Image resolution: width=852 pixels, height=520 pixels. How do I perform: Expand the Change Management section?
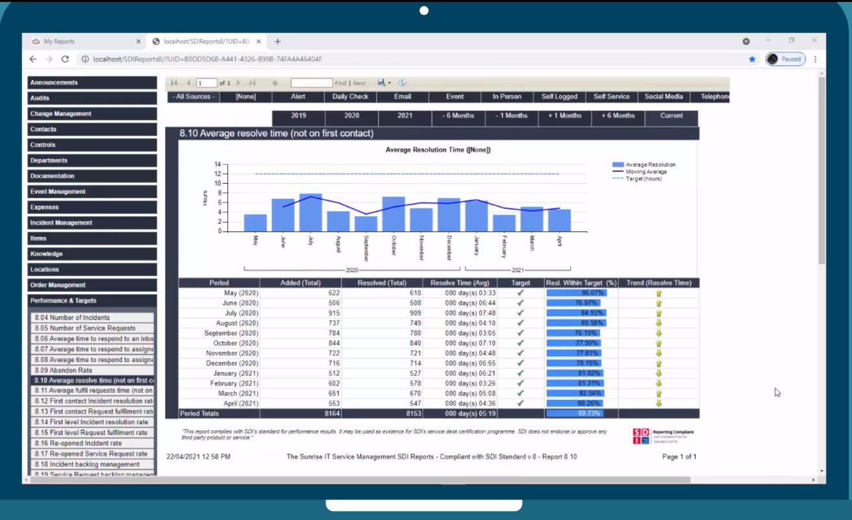tap(92, 114)
